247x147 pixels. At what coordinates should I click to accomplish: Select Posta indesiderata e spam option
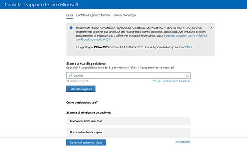pos(128,132)
